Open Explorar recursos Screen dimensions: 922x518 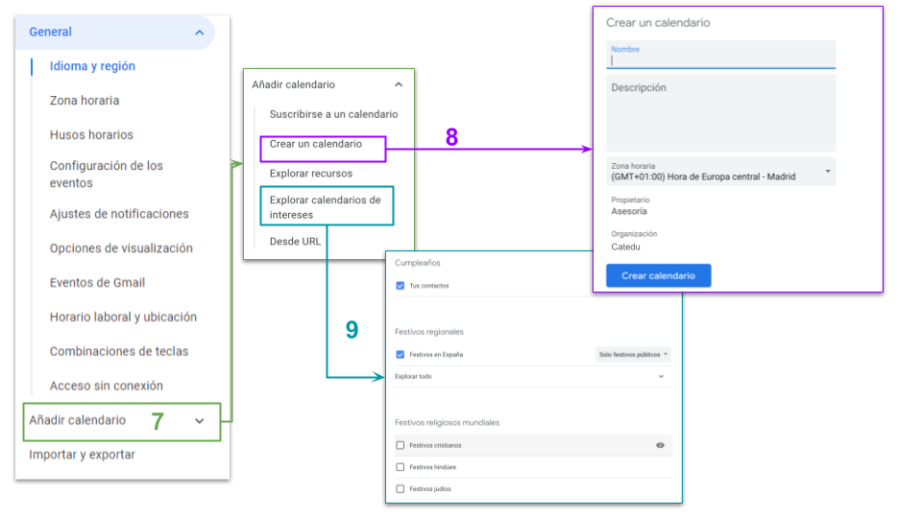310,174
